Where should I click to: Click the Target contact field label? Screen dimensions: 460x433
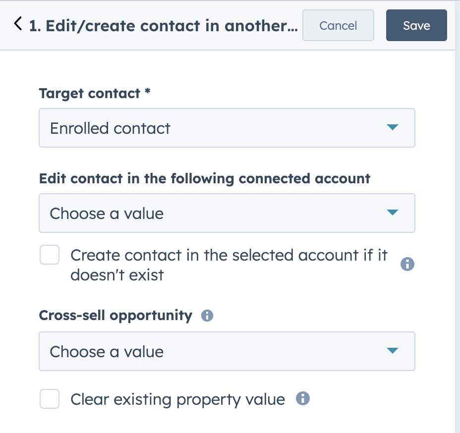[x=95, y=94]
